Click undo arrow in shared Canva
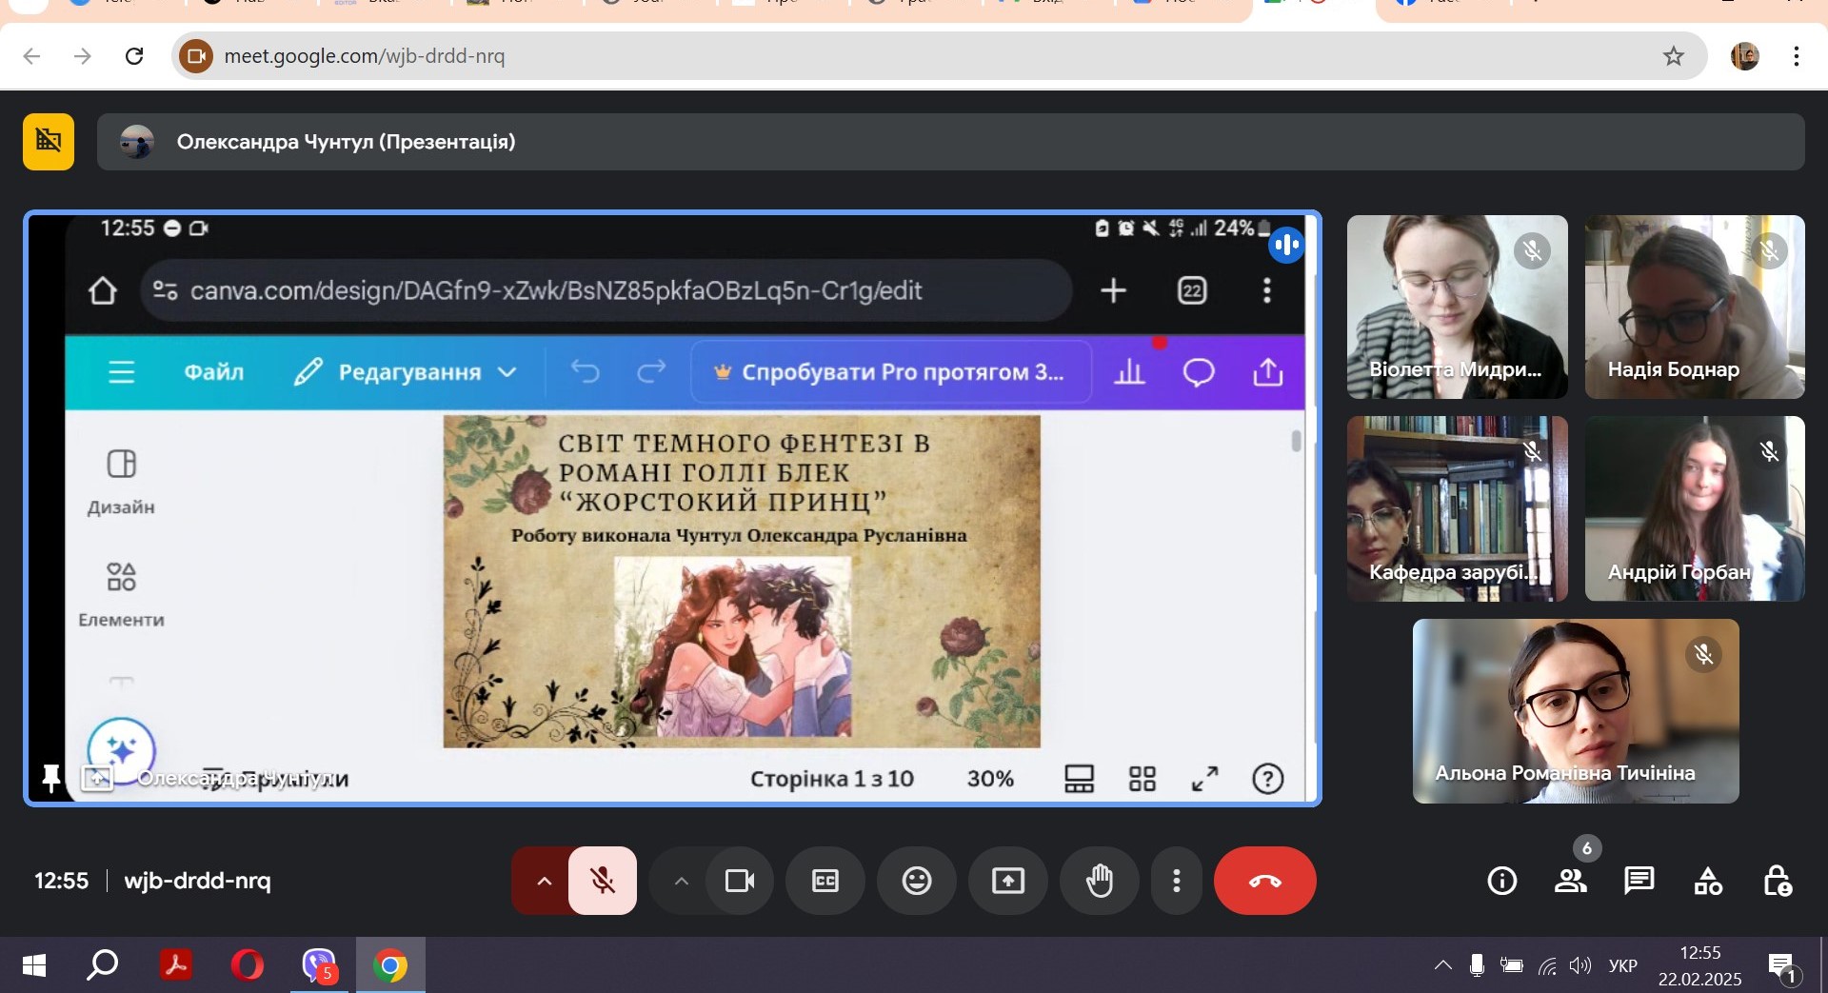The image size is (1828, 993). [586, 371]
